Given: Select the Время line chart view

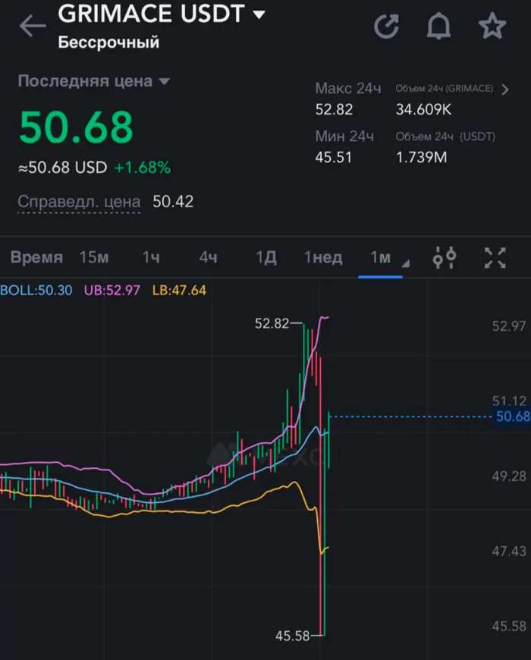Looking at the screenshot, I should pyautogui.click(x=36, y=258).
